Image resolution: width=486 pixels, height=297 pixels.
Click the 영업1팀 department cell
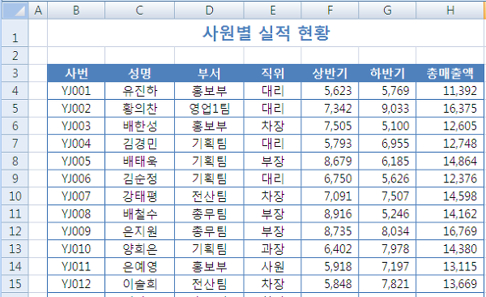(209, 109)
